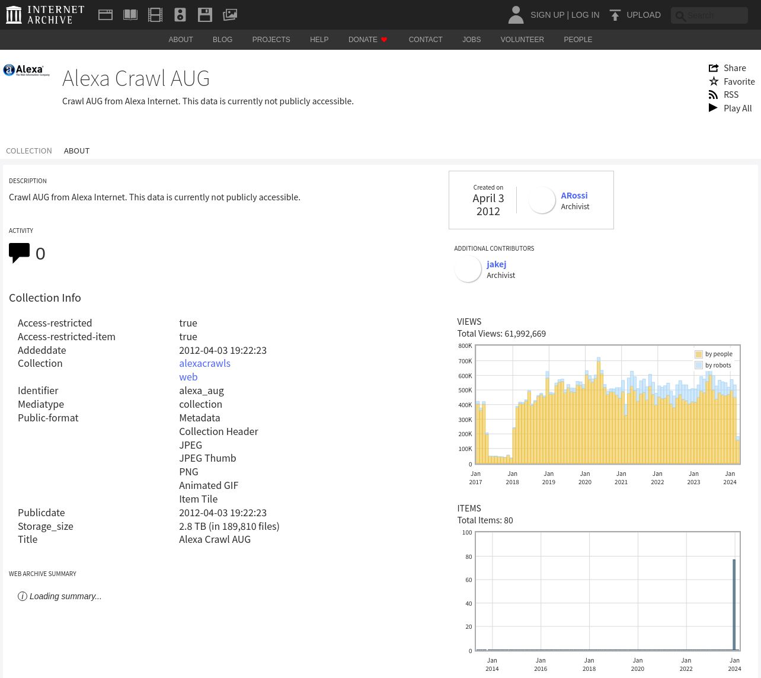Open the Audio speaker icon
This screenshot has width=761, height=678.
tap(180, 15)
